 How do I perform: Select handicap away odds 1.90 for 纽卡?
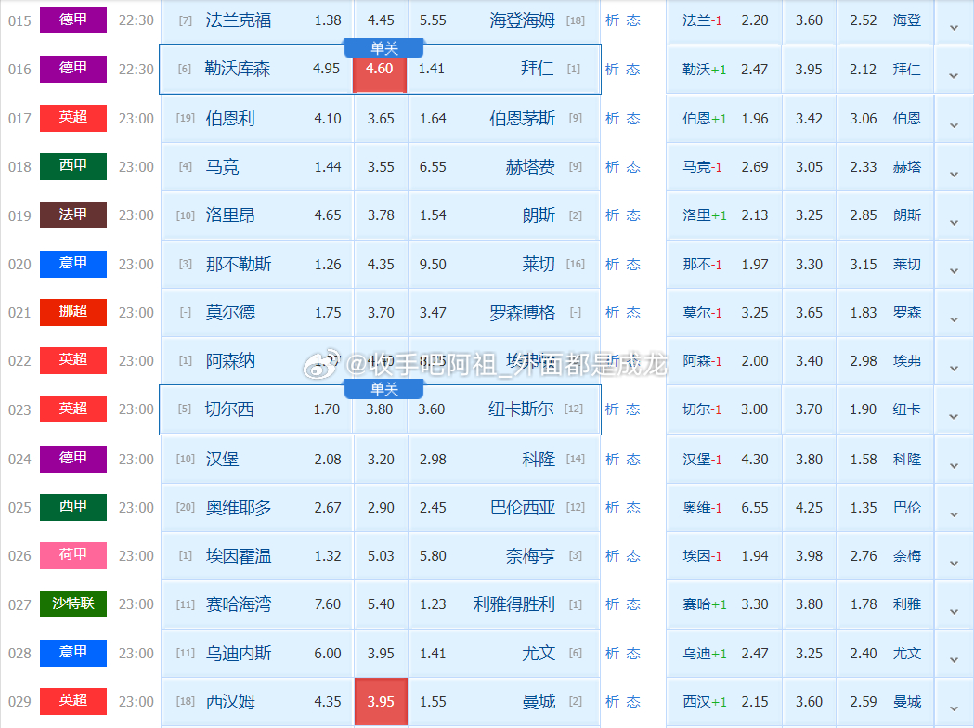pyautogui.click(x=864, y=409)
